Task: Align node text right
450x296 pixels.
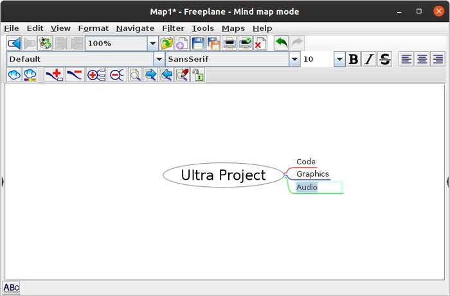Action: pos(438,59)
